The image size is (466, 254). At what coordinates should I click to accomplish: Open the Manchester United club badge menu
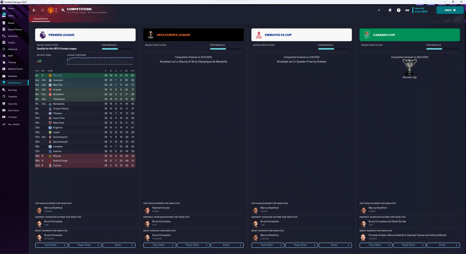tap(51, 10)
